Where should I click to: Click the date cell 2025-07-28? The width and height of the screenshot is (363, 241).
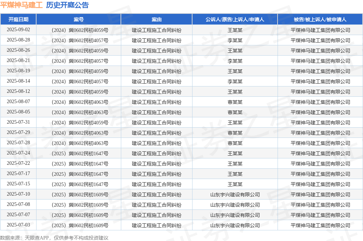[18, 142]
